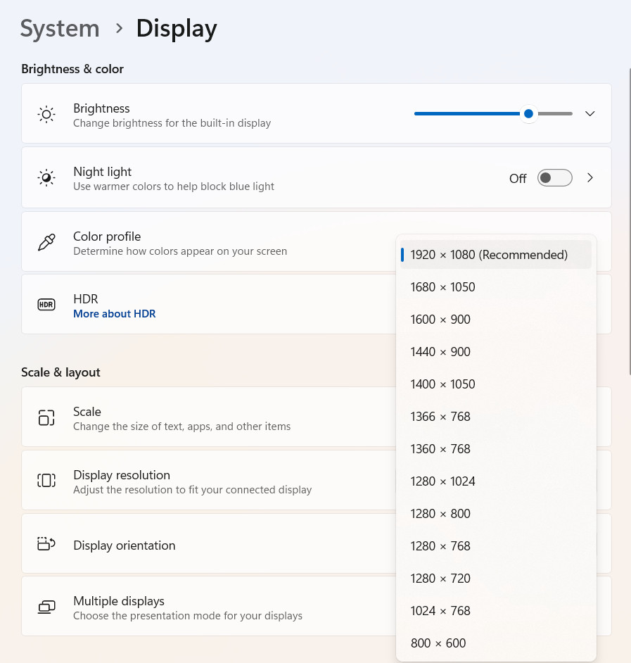Click the HDR badge icon
The image size is (631, 663).
coord(46,305)
